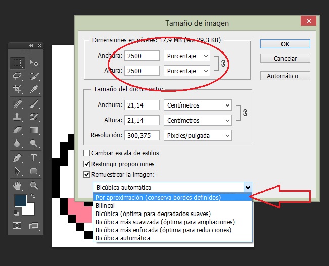Screen dimensions: 329x266
Task: Uncheck Remuestrear la imagen
Action: coord(86,175)
